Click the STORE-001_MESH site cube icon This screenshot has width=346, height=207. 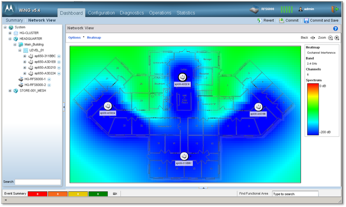[16, 91]
